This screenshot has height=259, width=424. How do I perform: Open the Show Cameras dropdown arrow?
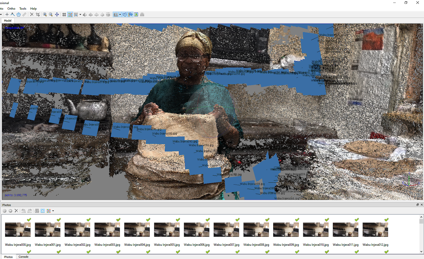(x=120, y=15)
